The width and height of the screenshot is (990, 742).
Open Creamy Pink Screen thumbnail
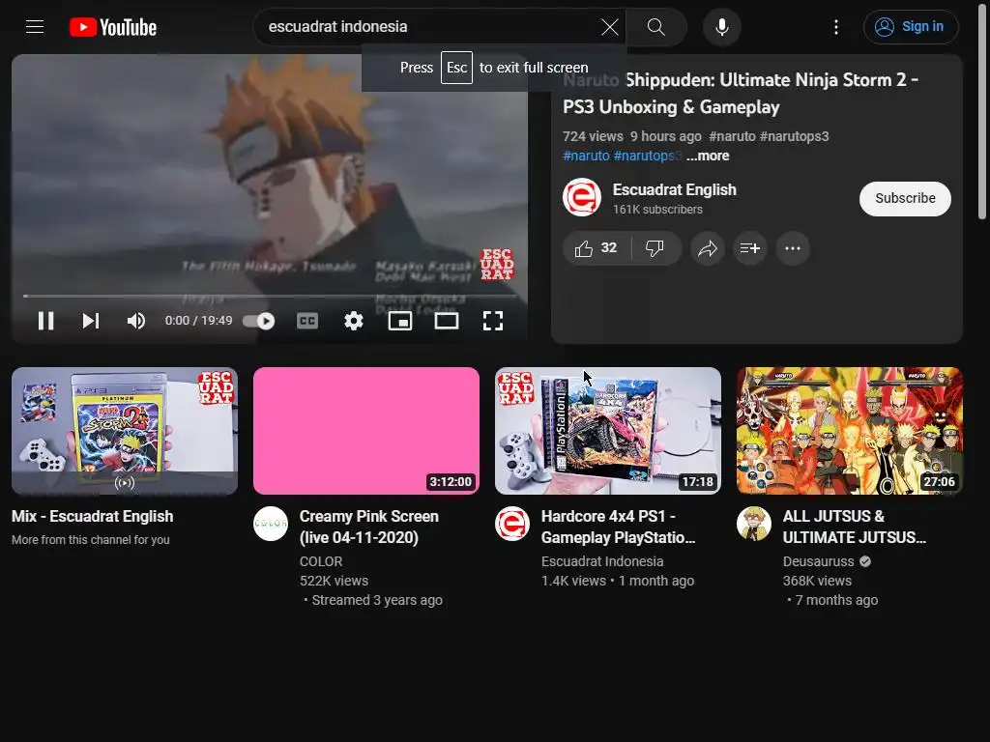tap(366, 431)
